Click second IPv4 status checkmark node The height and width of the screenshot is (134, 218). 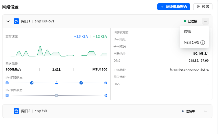(81, 83)
